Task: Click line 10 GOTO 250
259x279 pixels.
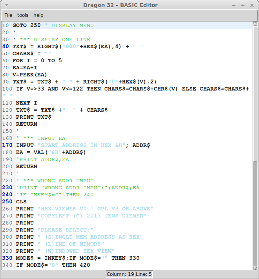Action: 27,25
